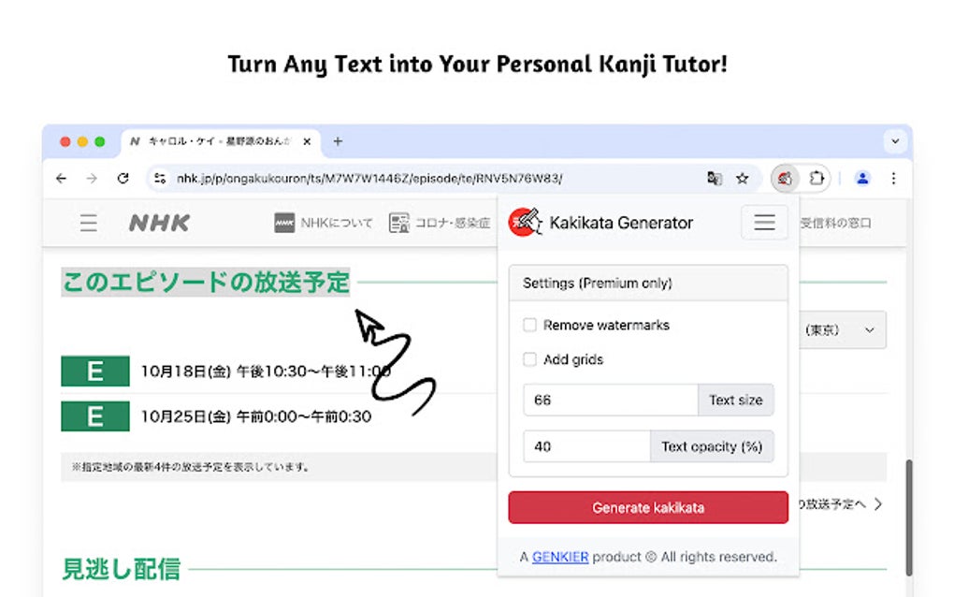The image size is (954, 597).
Task: Open the Chrome extensions puzzle menu
Action: [817, 178]
